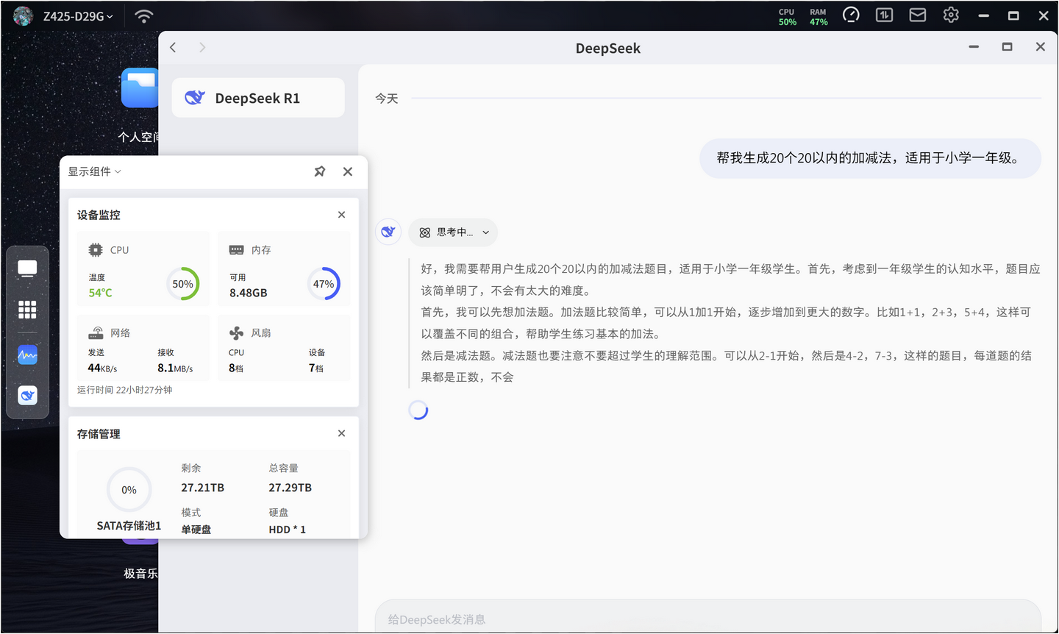1059x634 pixels.
Task: Click the CPU chip icon in 设备监控
Action: pos(96,250)
